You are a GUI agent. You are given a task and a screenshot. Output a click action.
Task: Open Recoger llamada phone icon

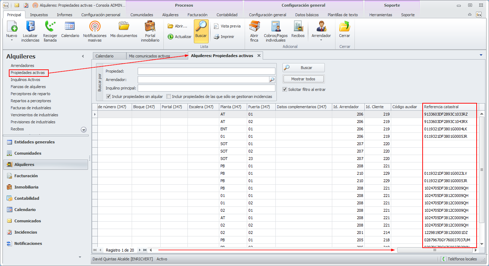pyautogui.click(x=50, y=27)
